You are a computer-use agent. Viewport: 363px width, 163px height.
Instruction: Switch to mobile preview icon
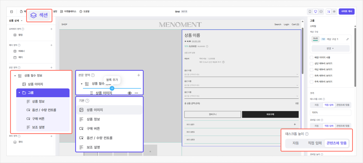coord(310,11)
